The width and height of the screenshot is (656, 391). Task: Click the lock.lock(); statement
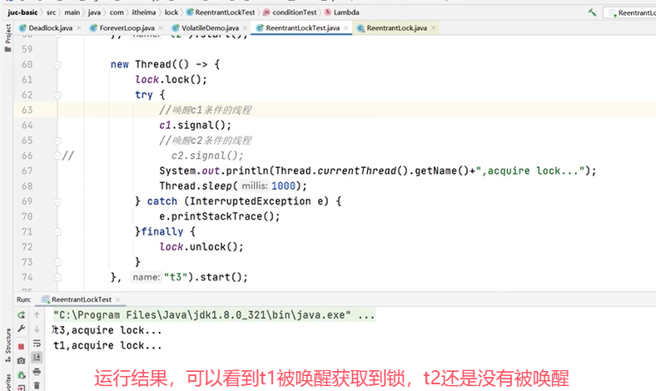coord(171,80)
